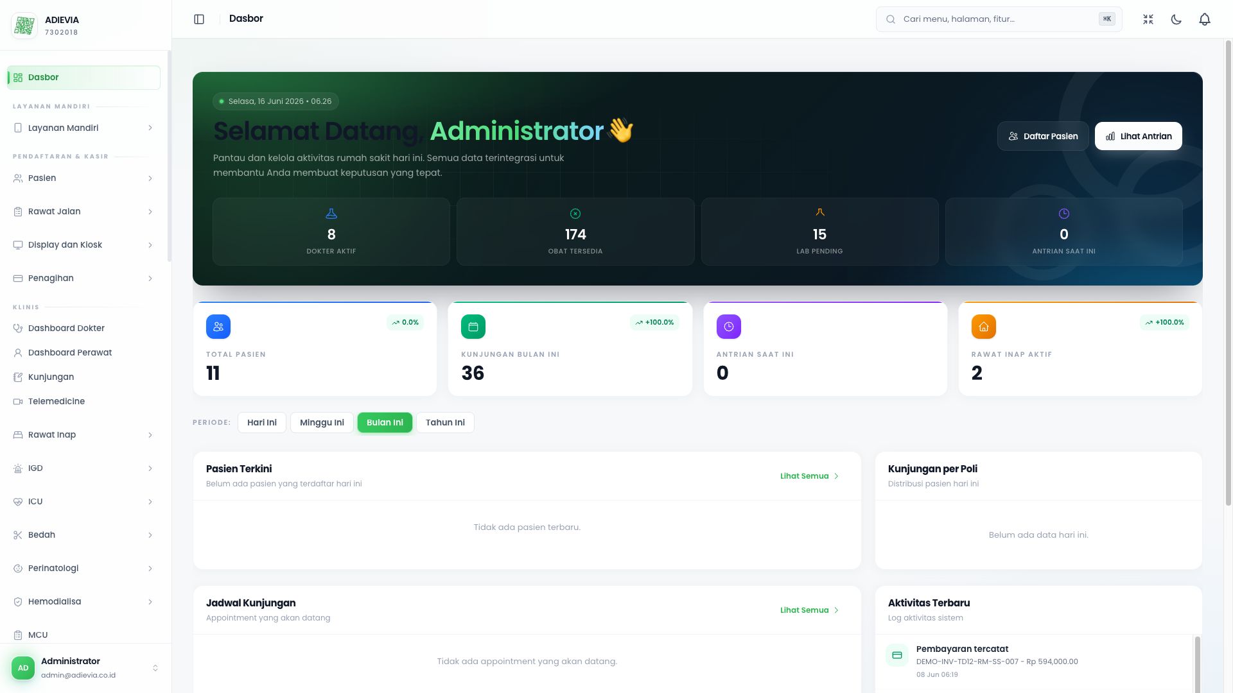Click the Pembayaran tercatat card icon
This screenshot has width=1233, height=693.
click(897, 655)
